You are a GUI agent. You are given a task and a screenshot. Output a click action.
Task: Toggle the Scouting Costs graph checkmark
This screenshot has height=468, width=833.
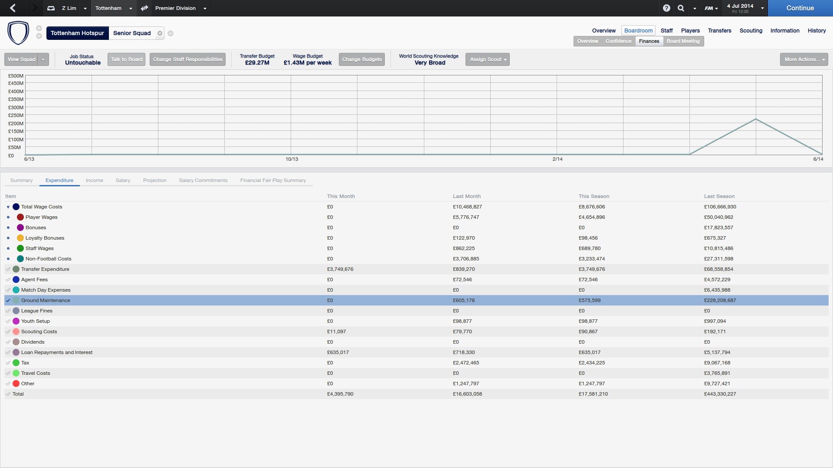tap(8, 331)
